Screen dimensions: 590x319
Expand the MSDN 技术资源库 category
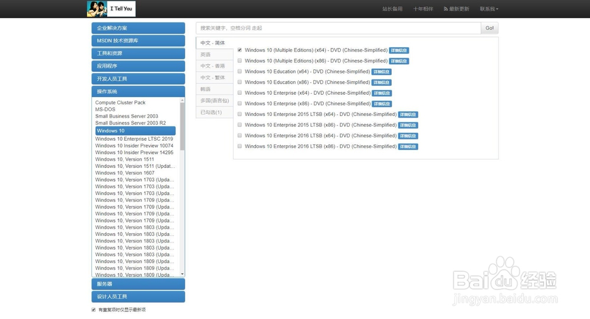pyautogui.click(x=138, y=41)
